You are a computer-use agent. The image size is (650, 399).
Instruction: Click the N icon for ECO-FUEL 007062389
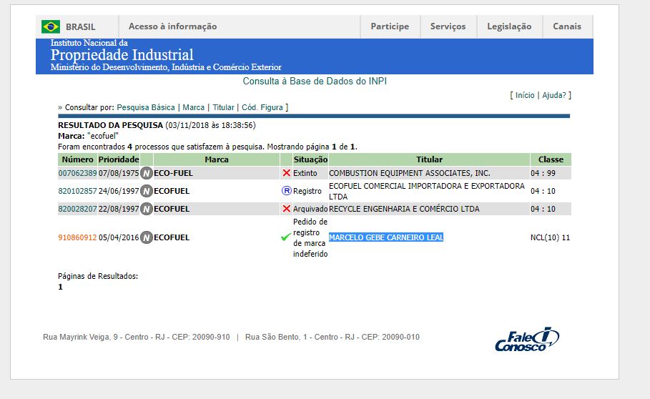[x=147, y=173]
